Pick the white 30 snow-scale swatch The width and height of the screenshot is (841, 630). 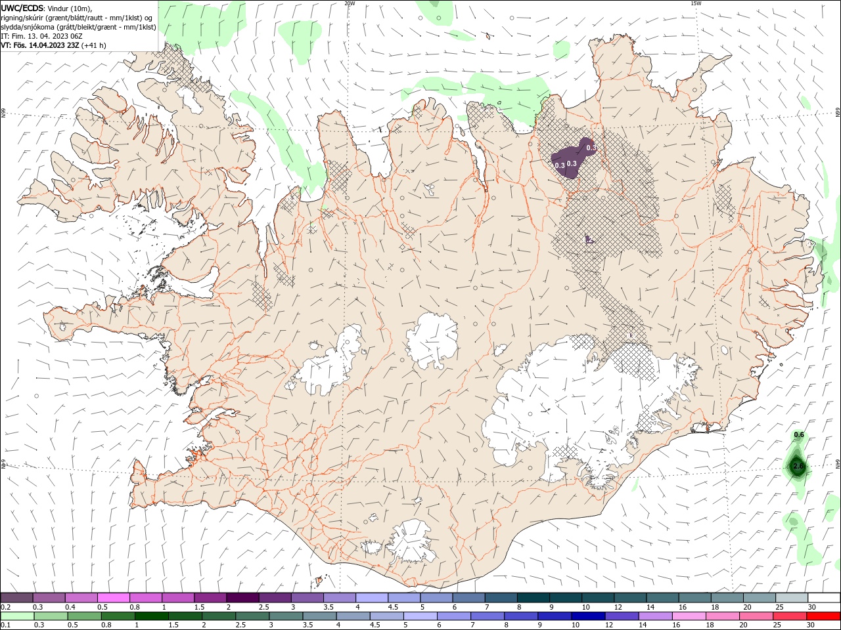click(823, 597)
